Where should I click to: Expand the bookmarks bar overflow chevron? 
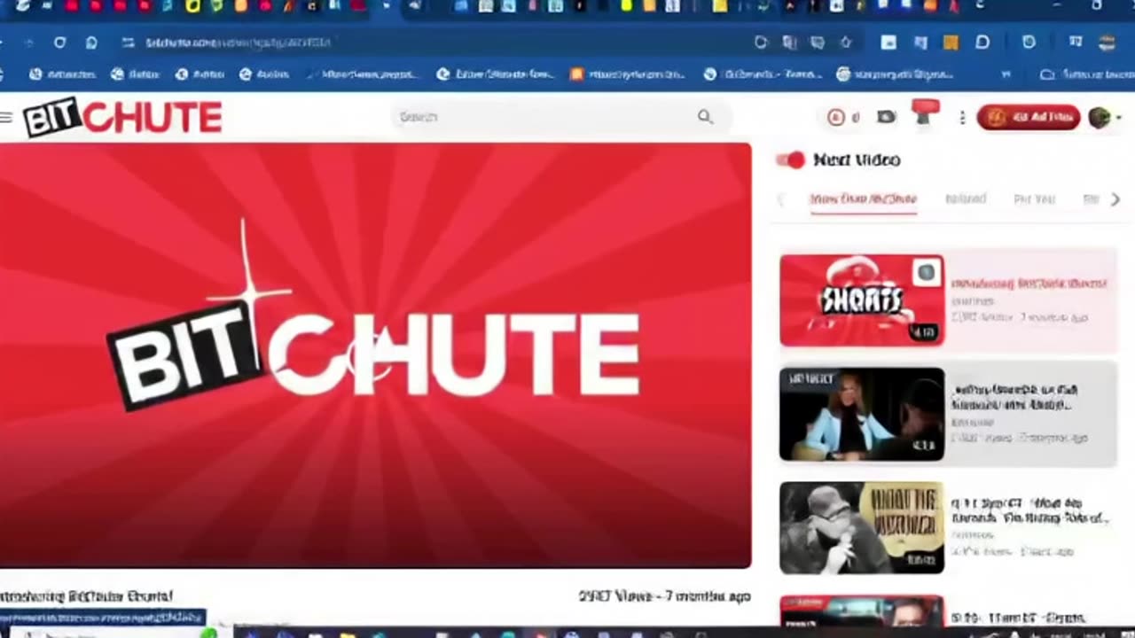coord(1006,74)
